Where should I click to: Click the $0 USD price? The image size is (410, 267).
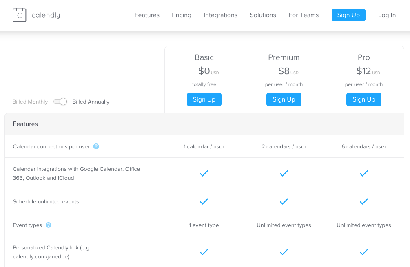208,71
